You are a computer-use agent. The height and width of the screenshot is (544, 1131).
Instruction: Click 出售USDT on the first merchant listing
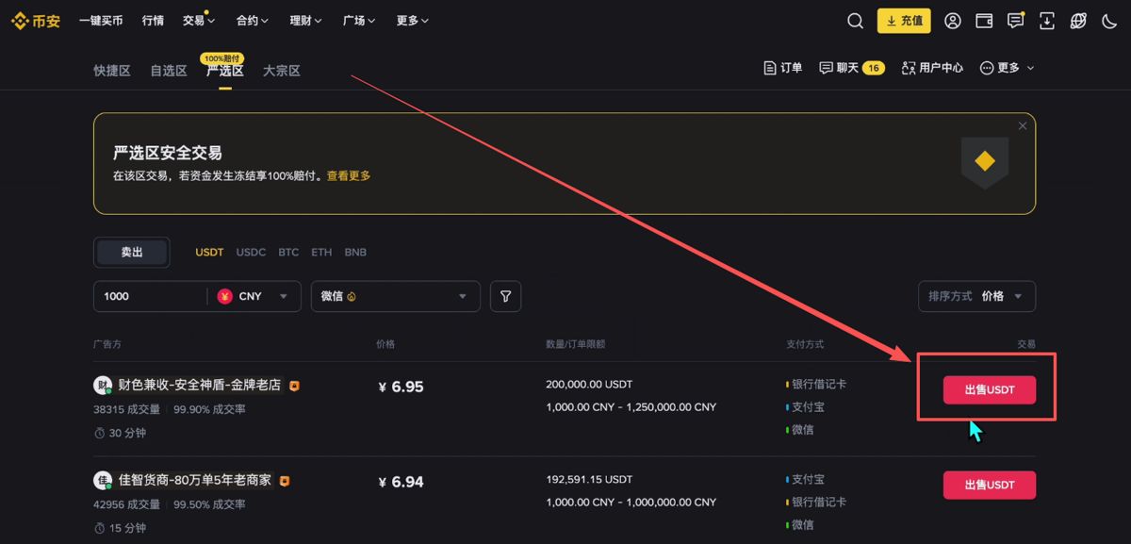point(988,389)
